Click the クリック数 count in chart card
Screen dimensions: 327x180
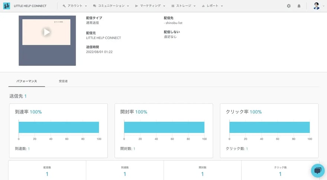point(247,149)
